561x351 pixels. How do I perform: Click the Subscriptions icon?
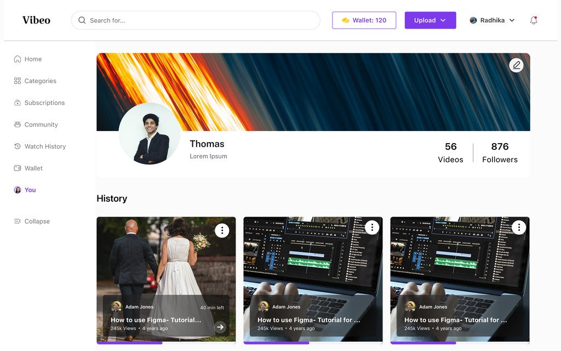(x=17, y=103)
